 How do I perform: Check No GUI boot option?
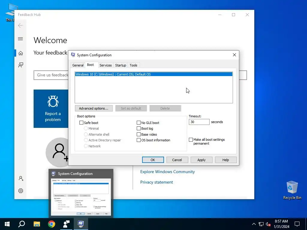click(x=139, y=122)
